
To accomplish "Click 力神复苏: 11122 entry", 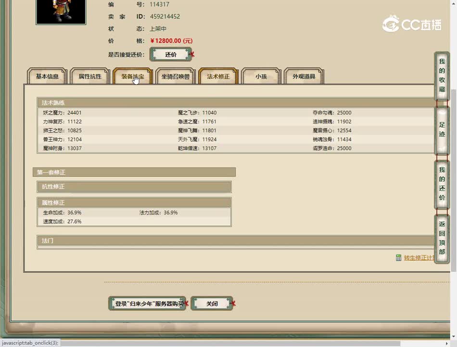I will (x=63, y=121).
